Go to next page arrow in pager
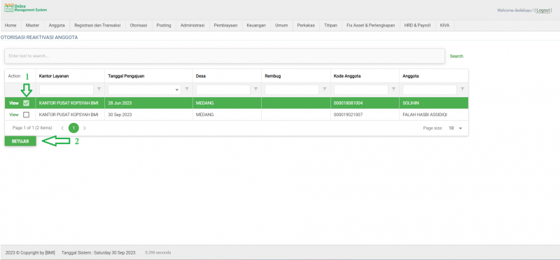 (85, 128)
